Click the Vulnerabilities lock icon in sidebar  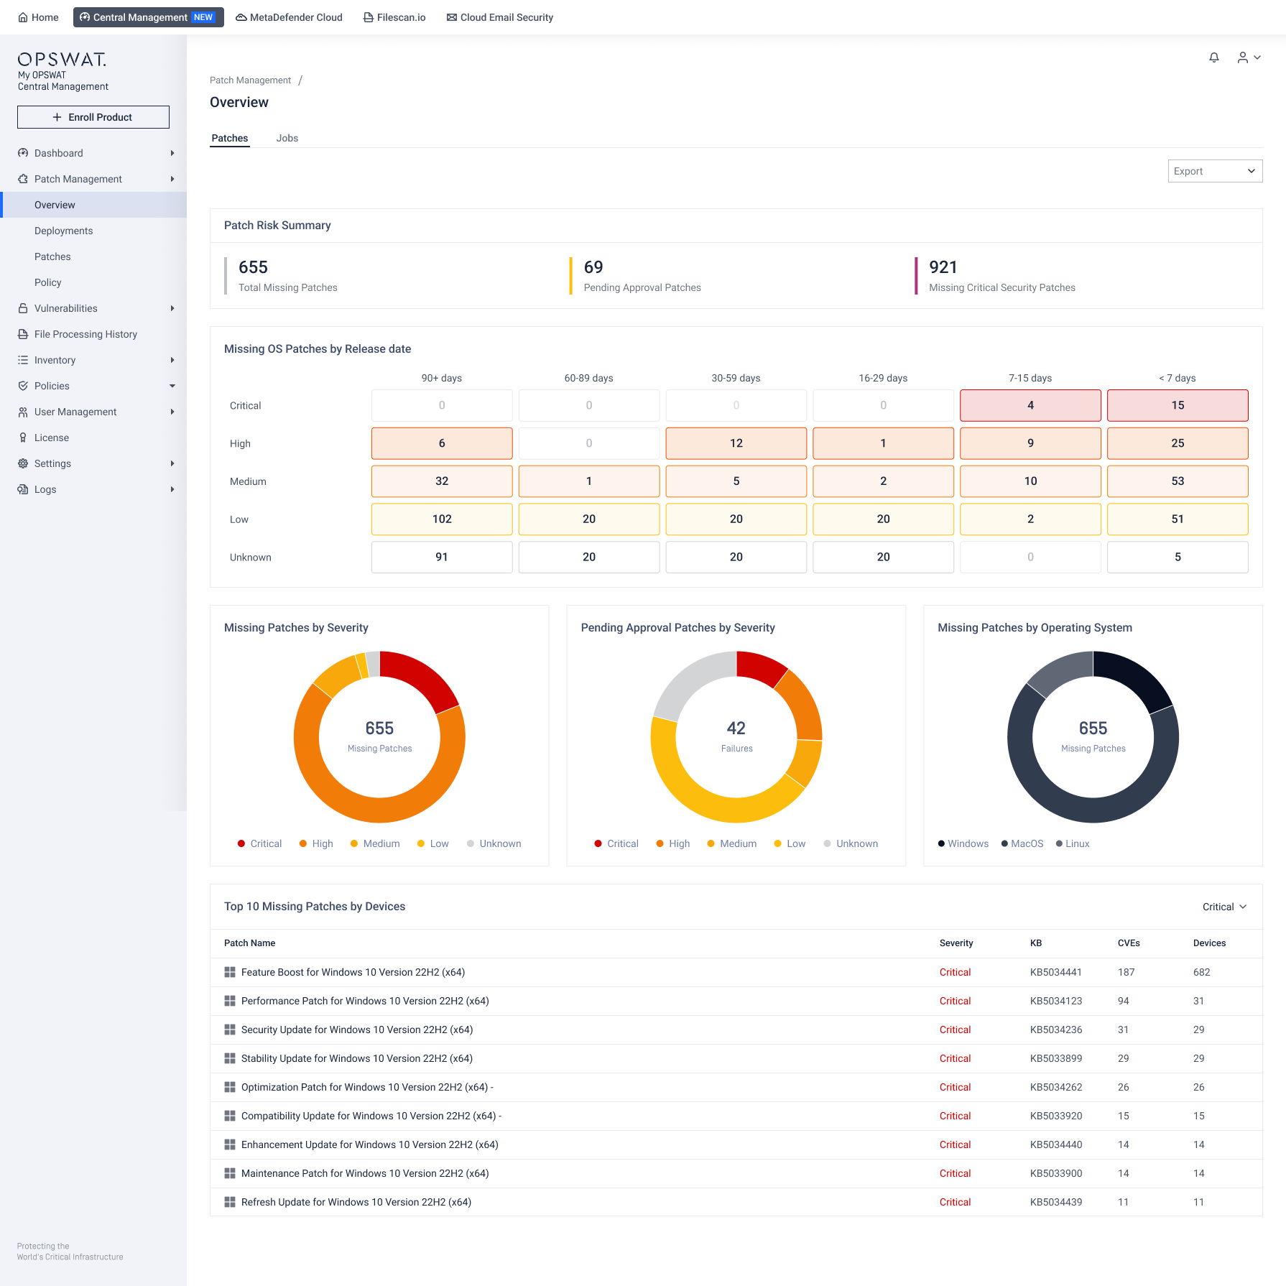(23, 308)
